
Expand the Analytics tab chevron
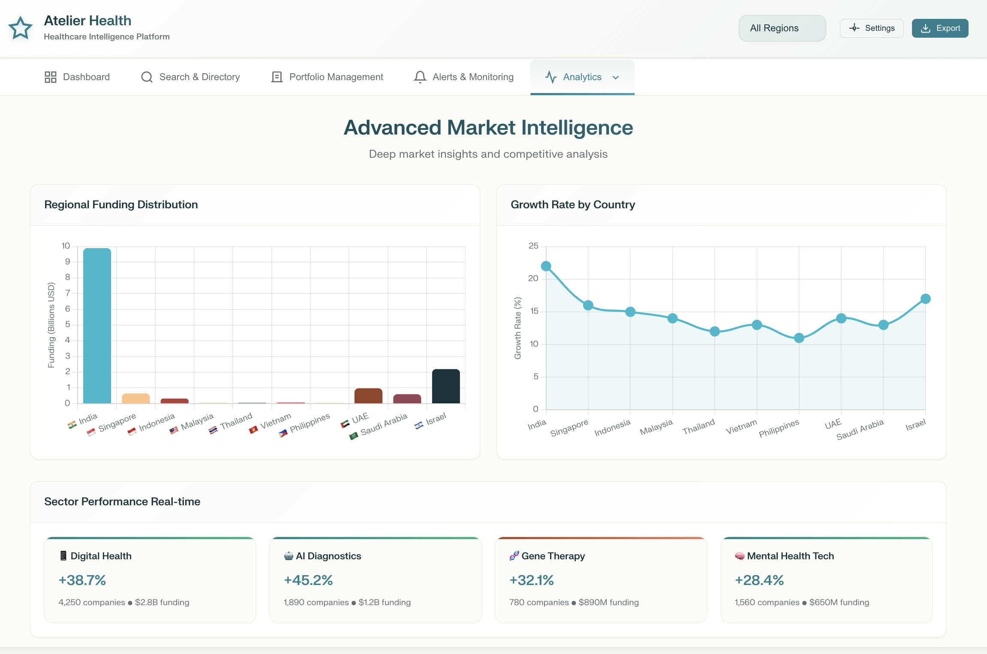click(616, 78)
